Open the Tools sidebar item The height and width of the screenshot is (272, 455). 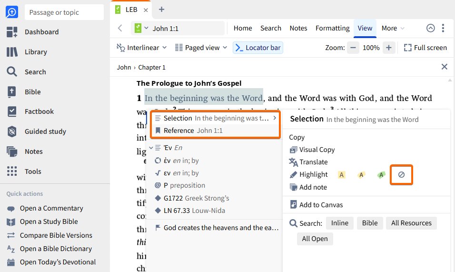[24, 171]
